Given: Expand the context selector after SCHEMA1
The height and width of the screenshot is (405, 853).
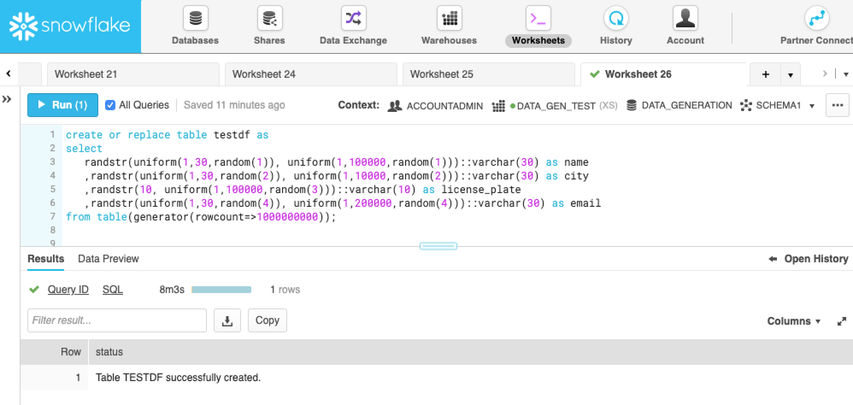Looking at the screenshot, I should [812, 106].
